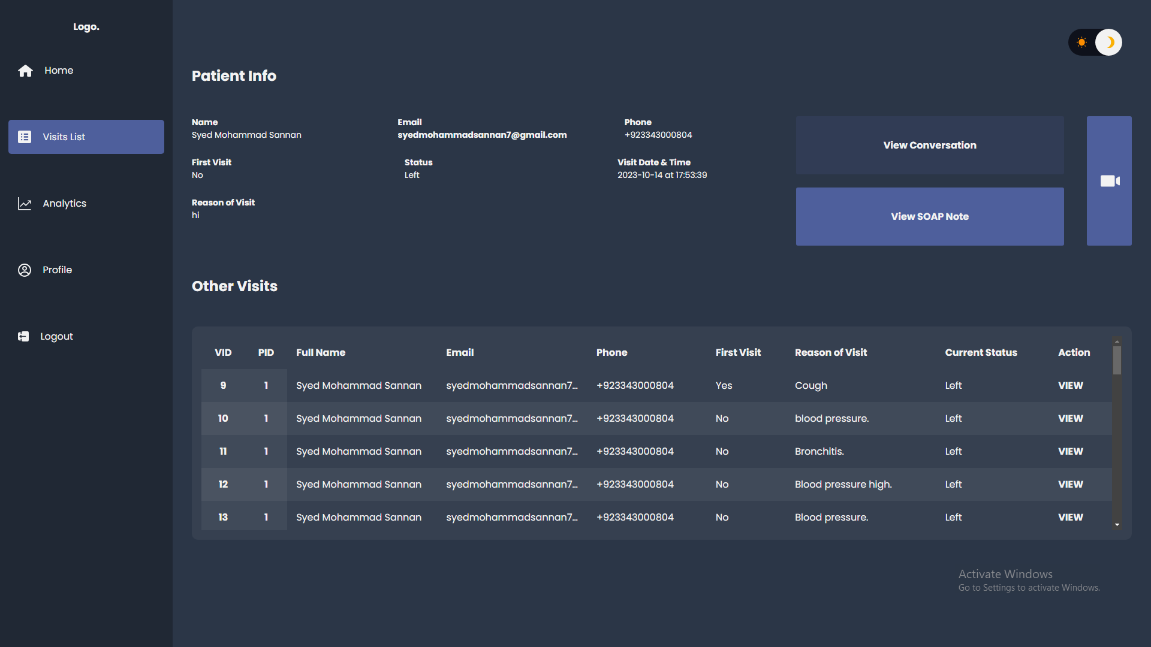Click VIEW for visit ID 12

tap(1070, 485)
